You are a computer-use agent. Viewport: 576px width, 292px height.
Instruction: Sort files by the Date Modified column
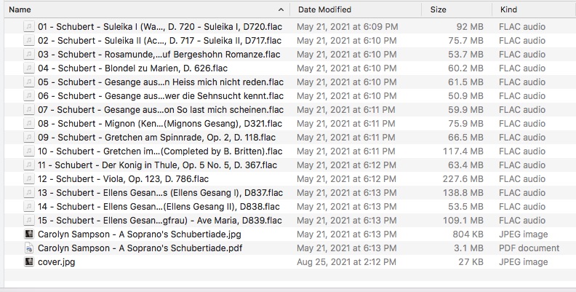(324, 9)
